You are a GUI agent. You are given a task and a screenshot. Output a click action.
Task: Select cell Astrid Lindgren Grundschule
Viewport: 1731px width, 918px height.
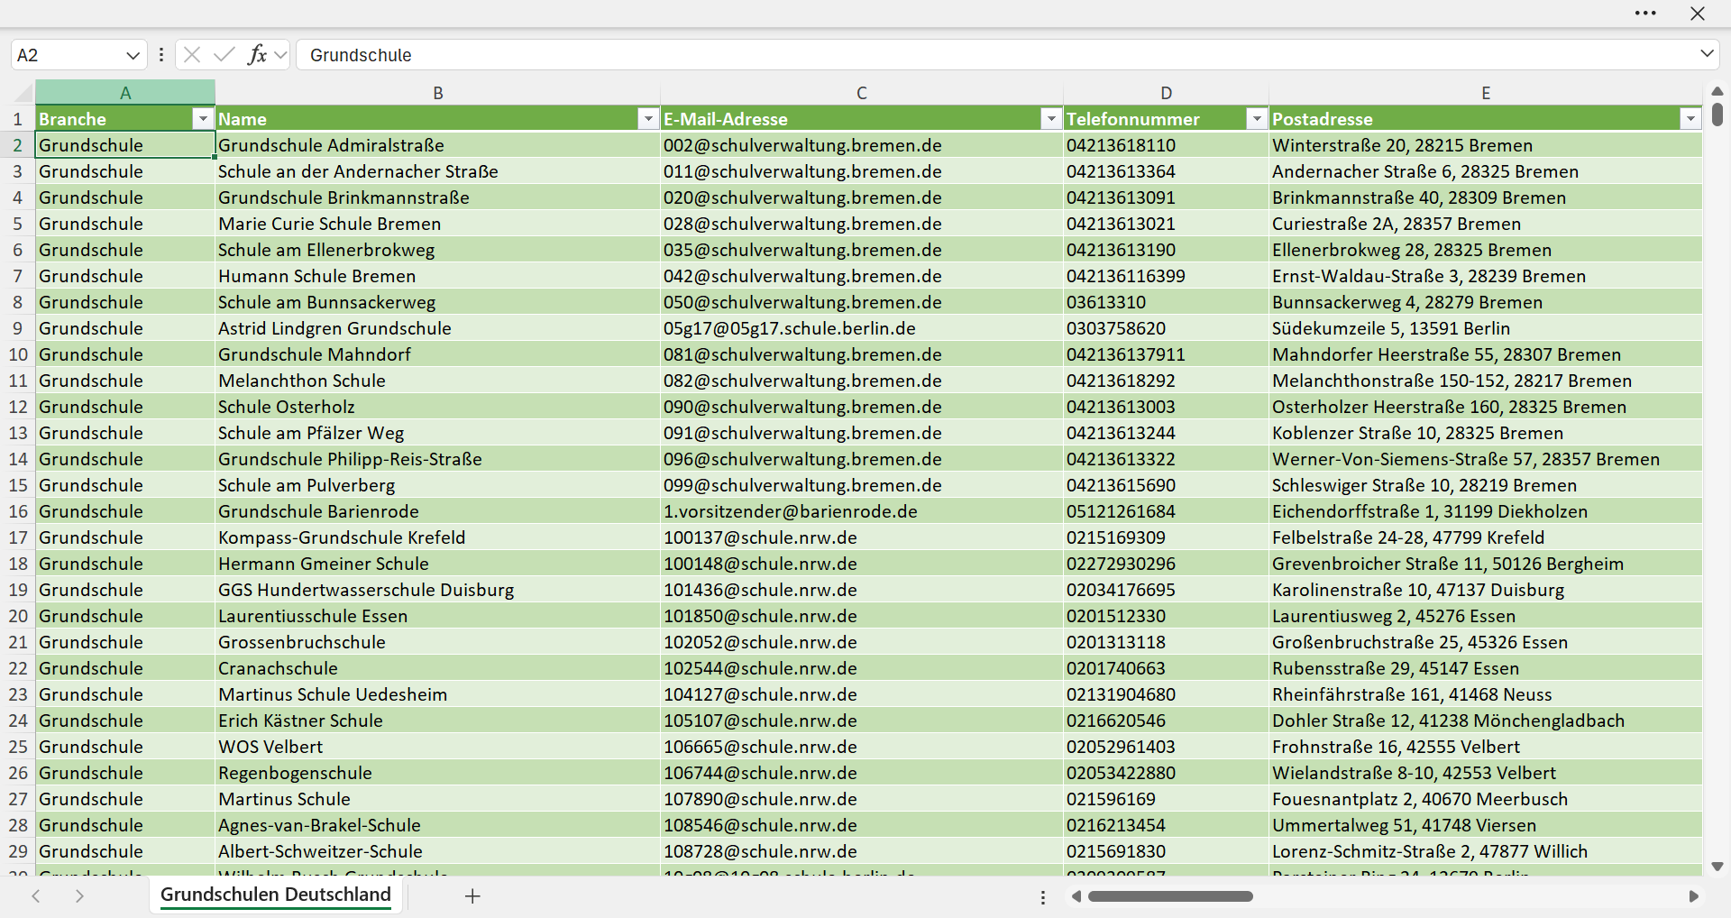(438, 328)
